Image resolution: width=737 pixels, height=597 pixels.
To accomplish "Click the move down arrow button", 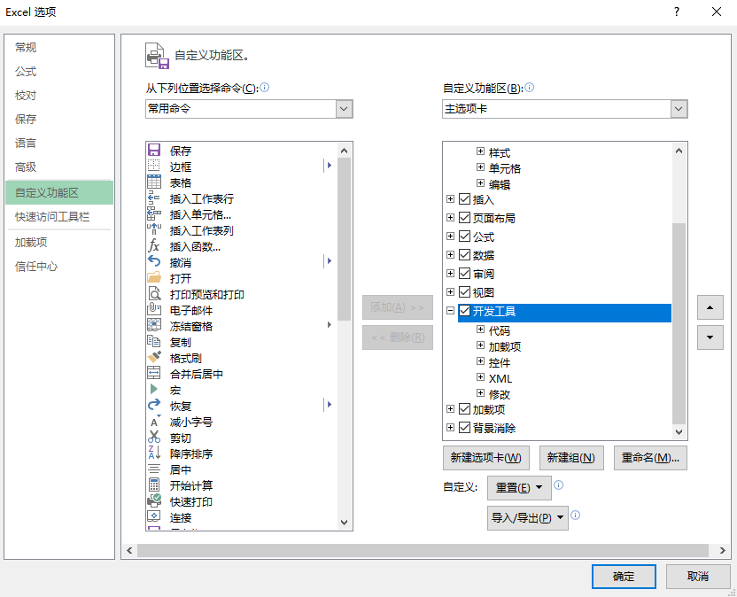I will tap(710, 337).
